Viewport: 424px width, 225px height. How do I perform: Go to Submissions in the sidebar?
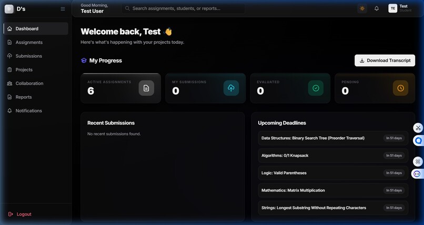(x=36, y=56)
